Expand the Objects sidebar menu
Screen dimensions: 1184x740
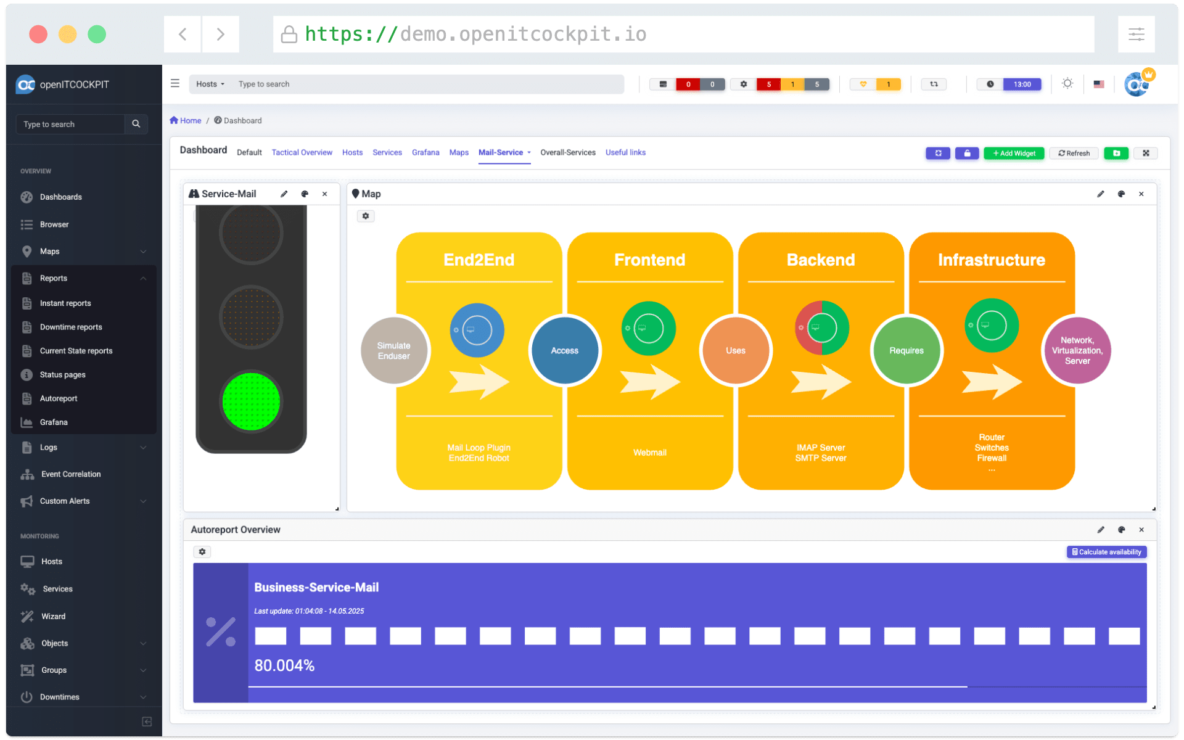83,643
